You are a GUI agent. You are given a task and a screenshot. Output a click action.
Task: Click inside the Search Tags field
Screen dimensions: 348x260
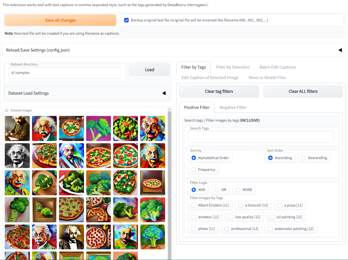261,136
